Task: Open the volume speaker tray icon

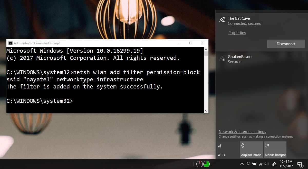Action: click(267, 164)
